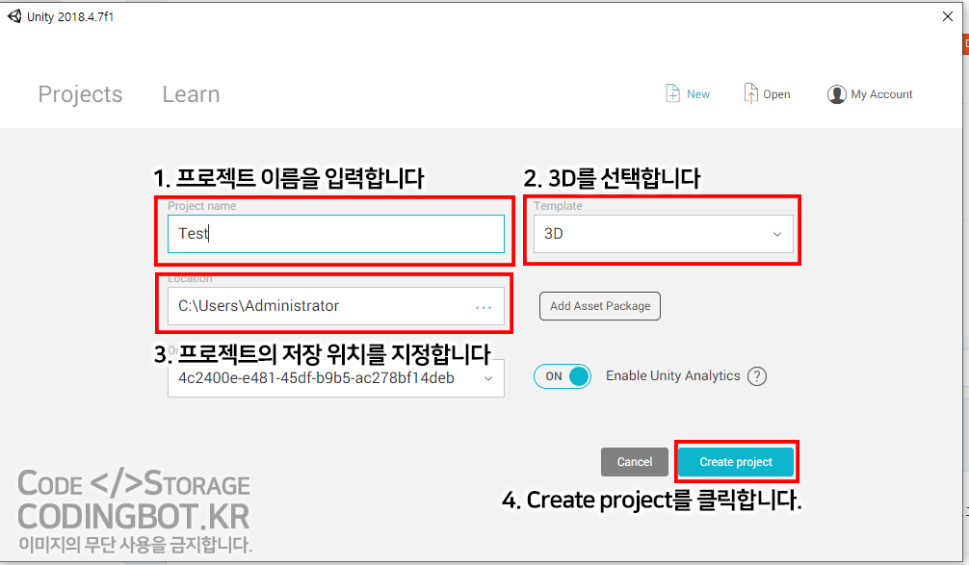Switch to the Projects tab
This screenshot has width=969, height=565.
click(x=80, y=94)
